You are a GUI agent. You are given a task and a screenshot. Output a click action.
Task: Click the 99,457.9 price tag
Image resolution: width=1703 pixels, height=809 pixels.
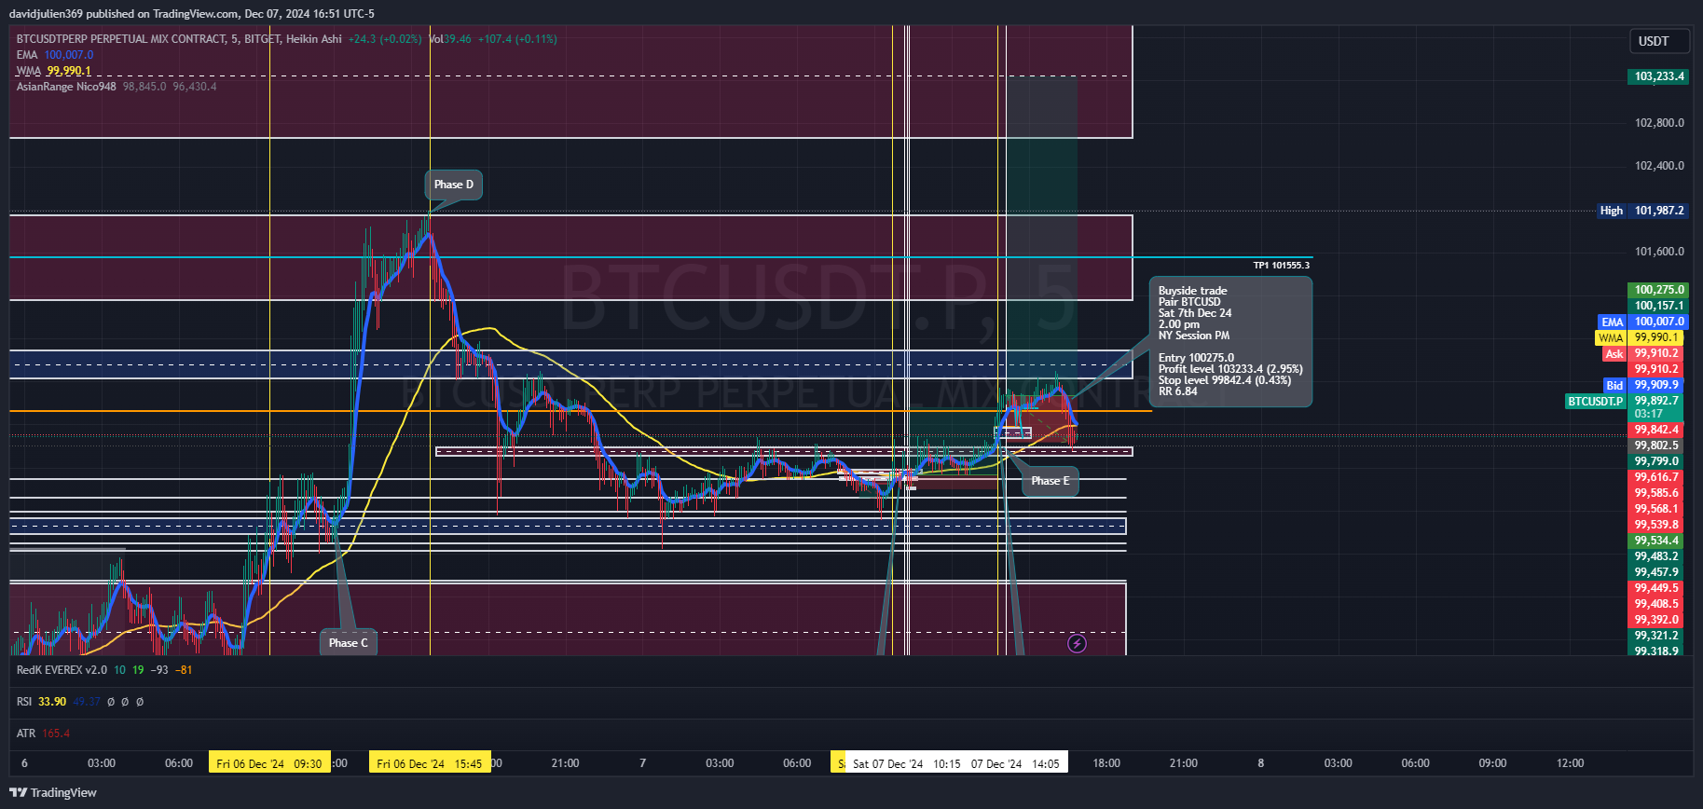pos(1656,572)
